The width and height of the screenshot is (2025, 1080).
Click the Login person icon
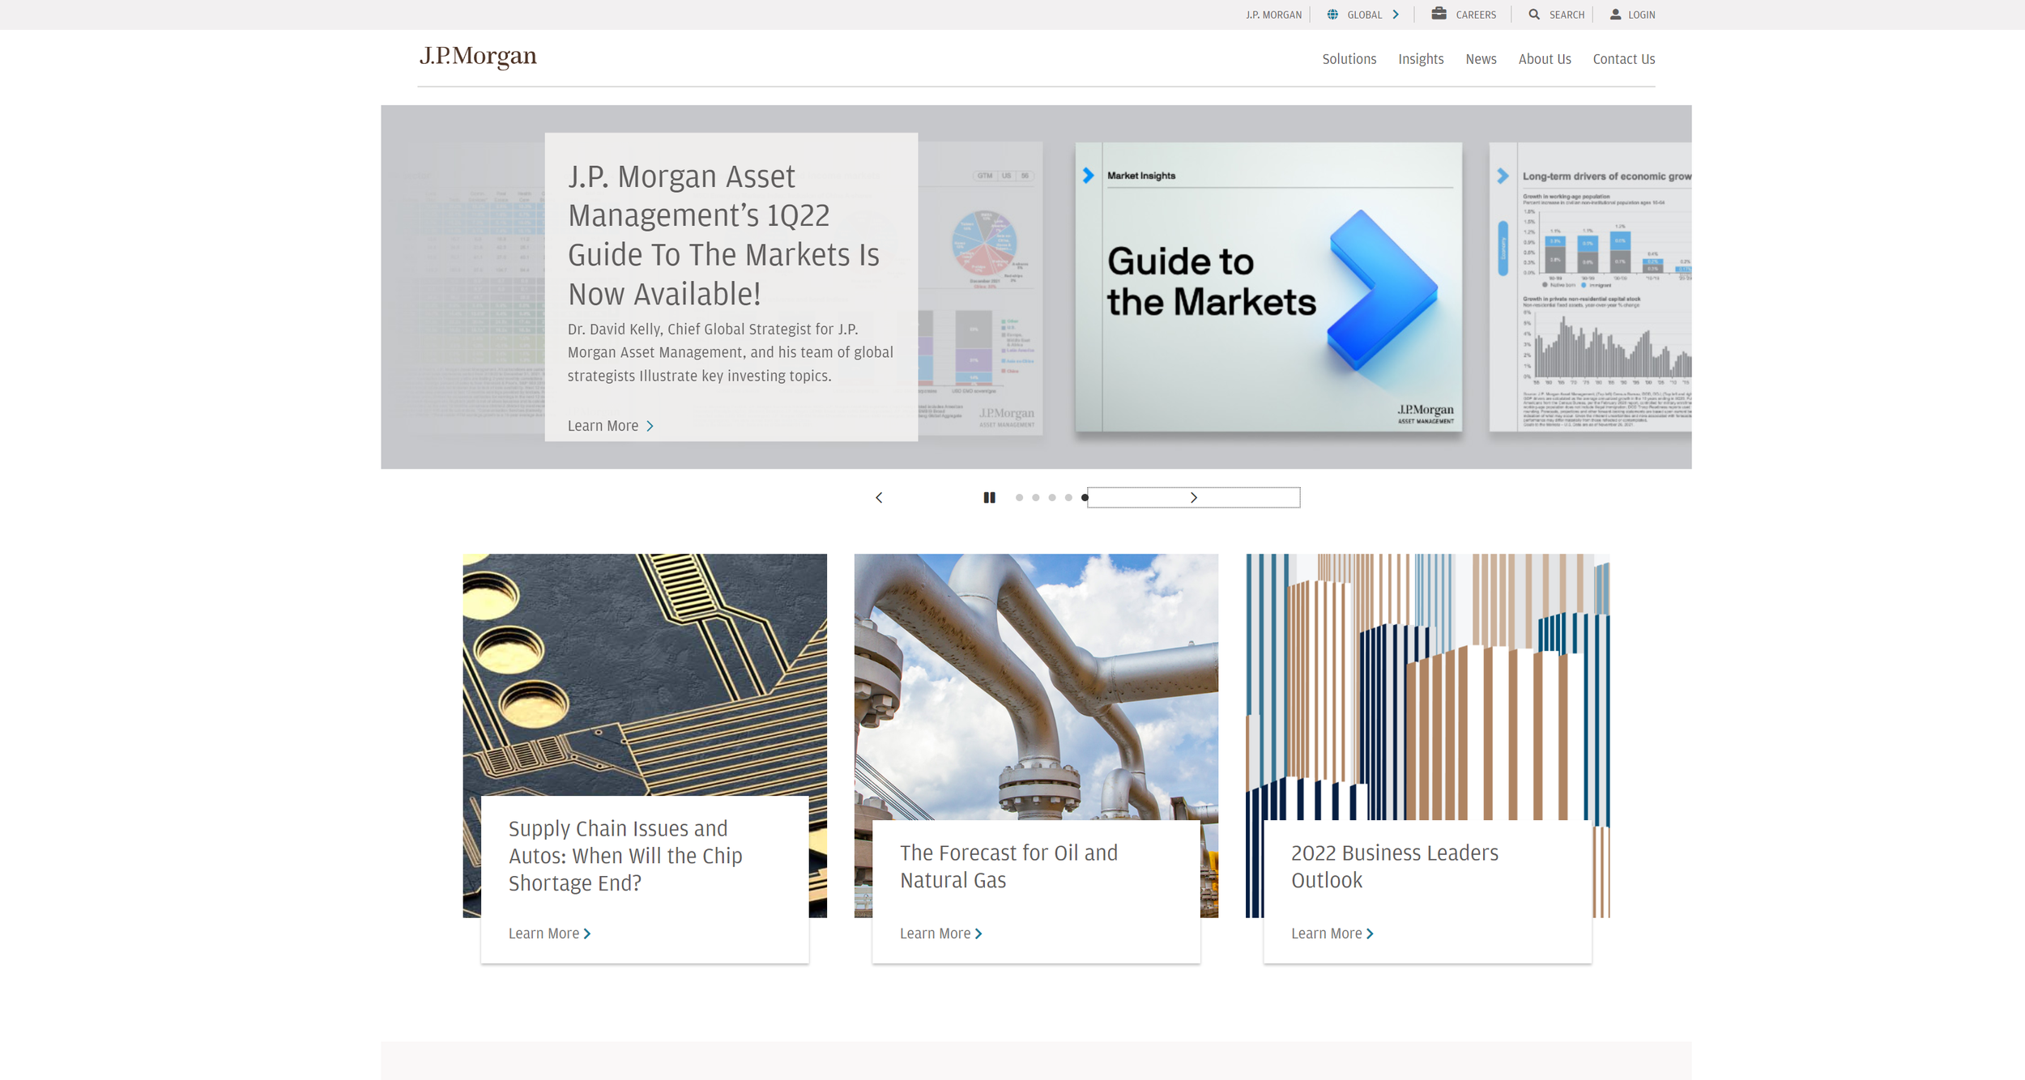[x=1615, y=15]
